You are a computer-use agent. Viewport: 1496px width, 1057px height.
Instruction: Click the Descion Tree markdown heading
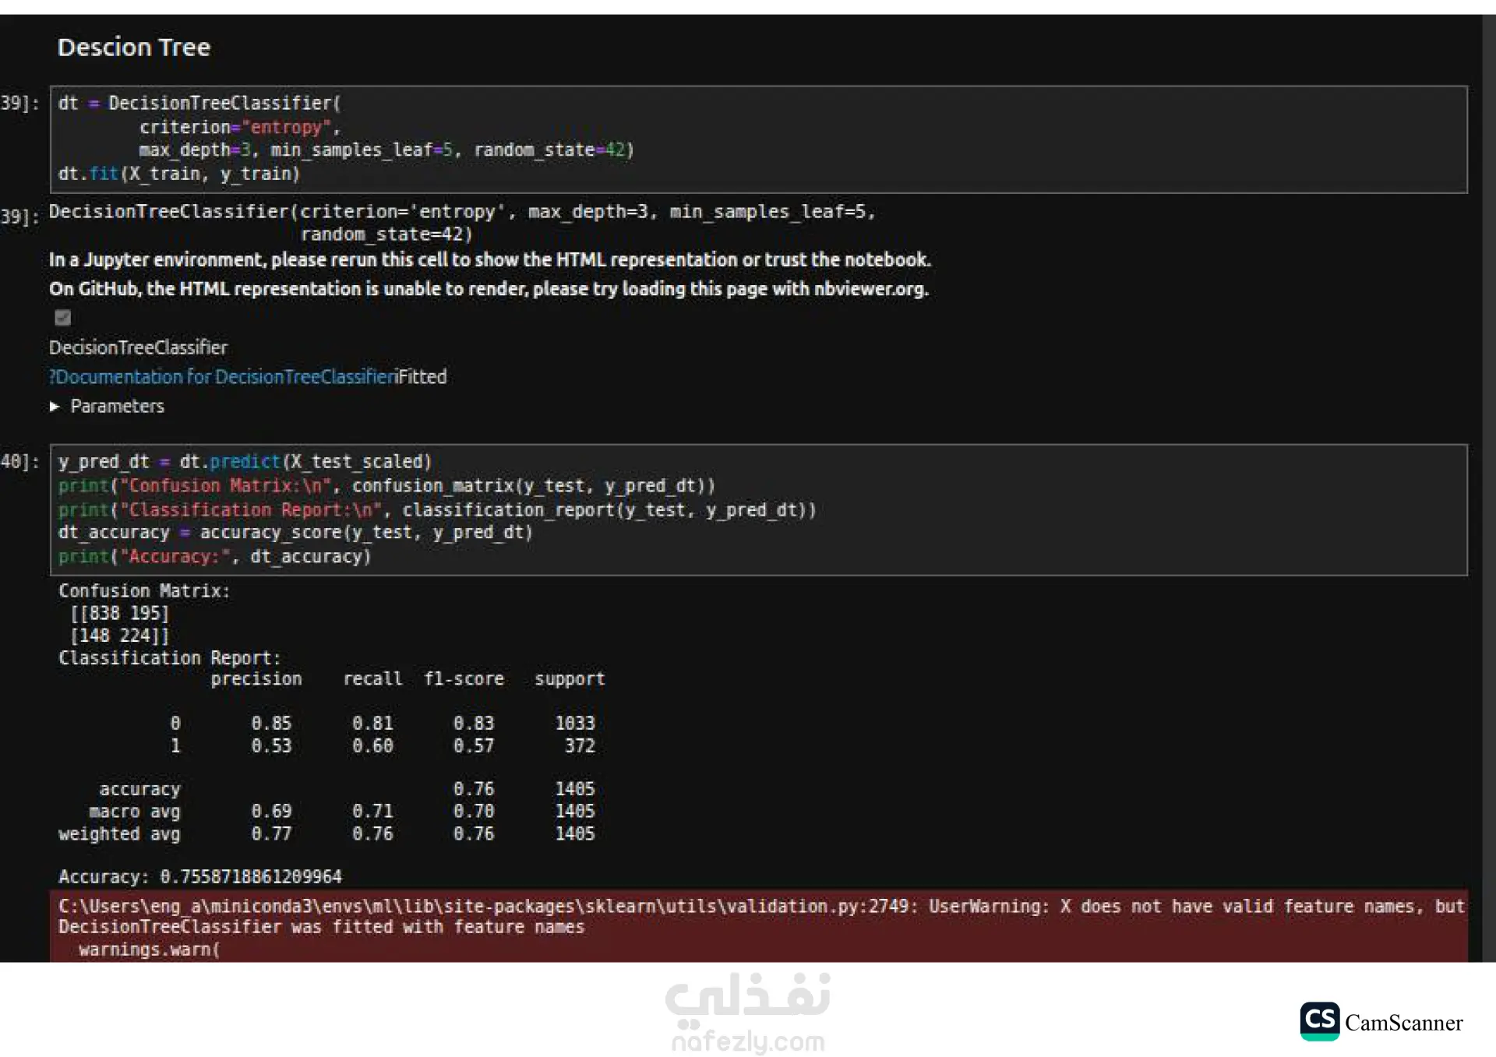(134, 48)
